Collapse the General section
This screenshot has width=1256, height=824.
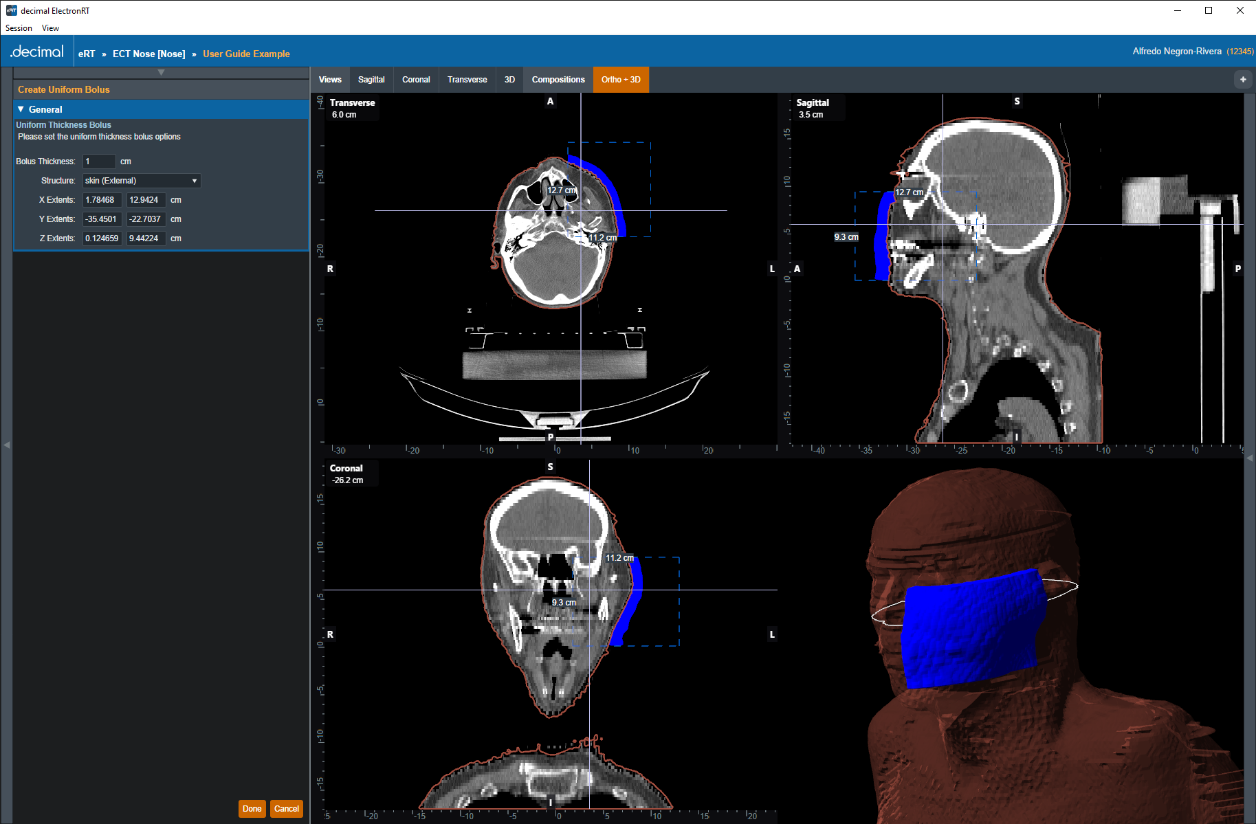21,109
